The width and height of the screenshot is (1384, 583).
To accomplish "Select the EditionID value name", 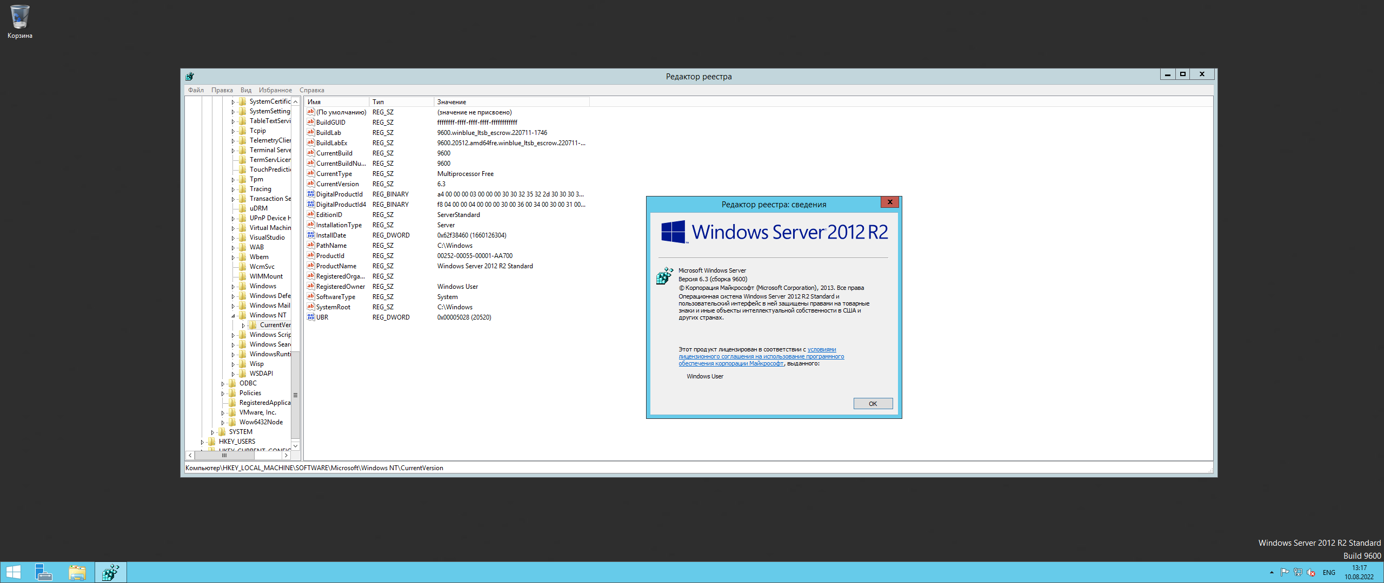I will pyautogui.click(x=329, y=215).
